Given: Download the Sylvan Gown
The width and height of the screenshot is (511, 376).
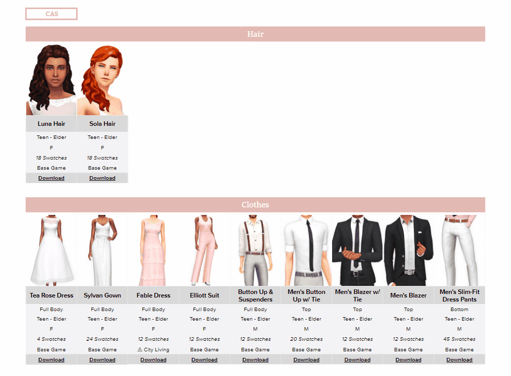Looking at the screenshot, I should [x=102, y=360].
